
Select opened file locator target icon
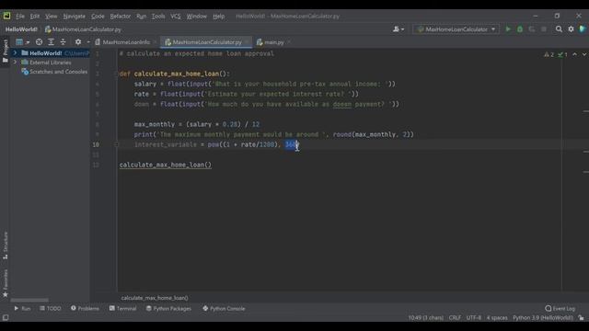coord(39,42)
